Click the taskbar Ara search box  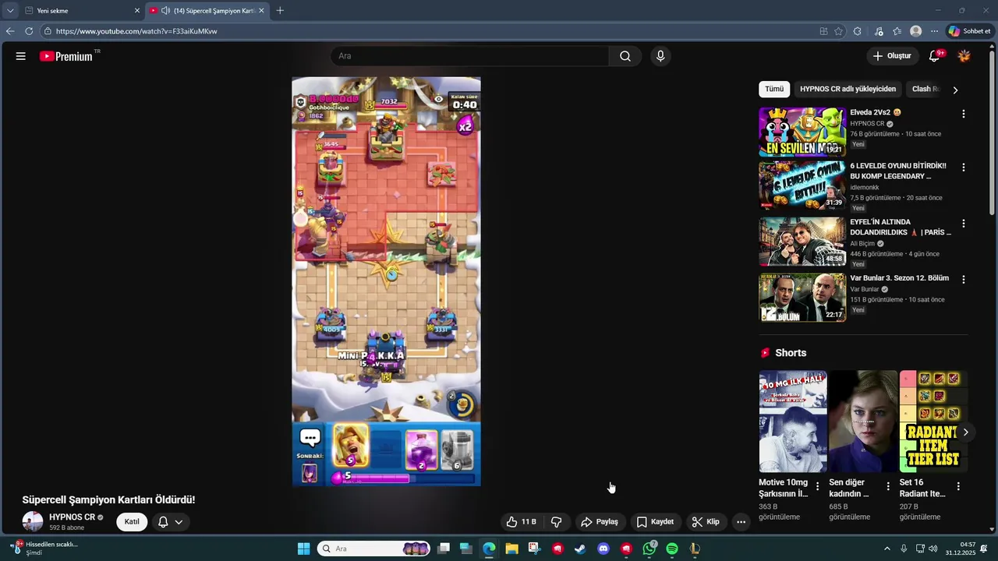(x=374, y=549)
